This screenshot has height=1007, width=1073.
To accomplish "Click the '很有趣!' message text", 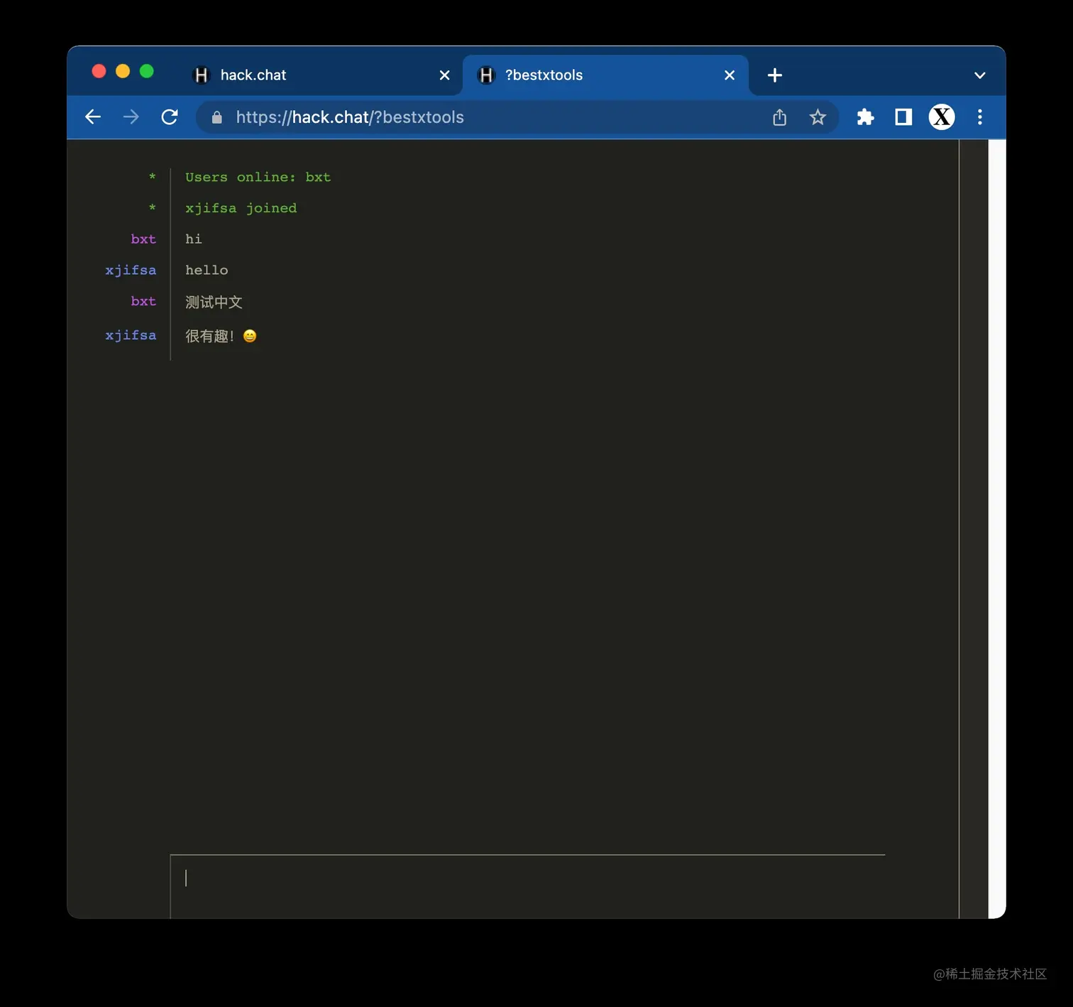I will pyautogui.click(x=210, y=336).
